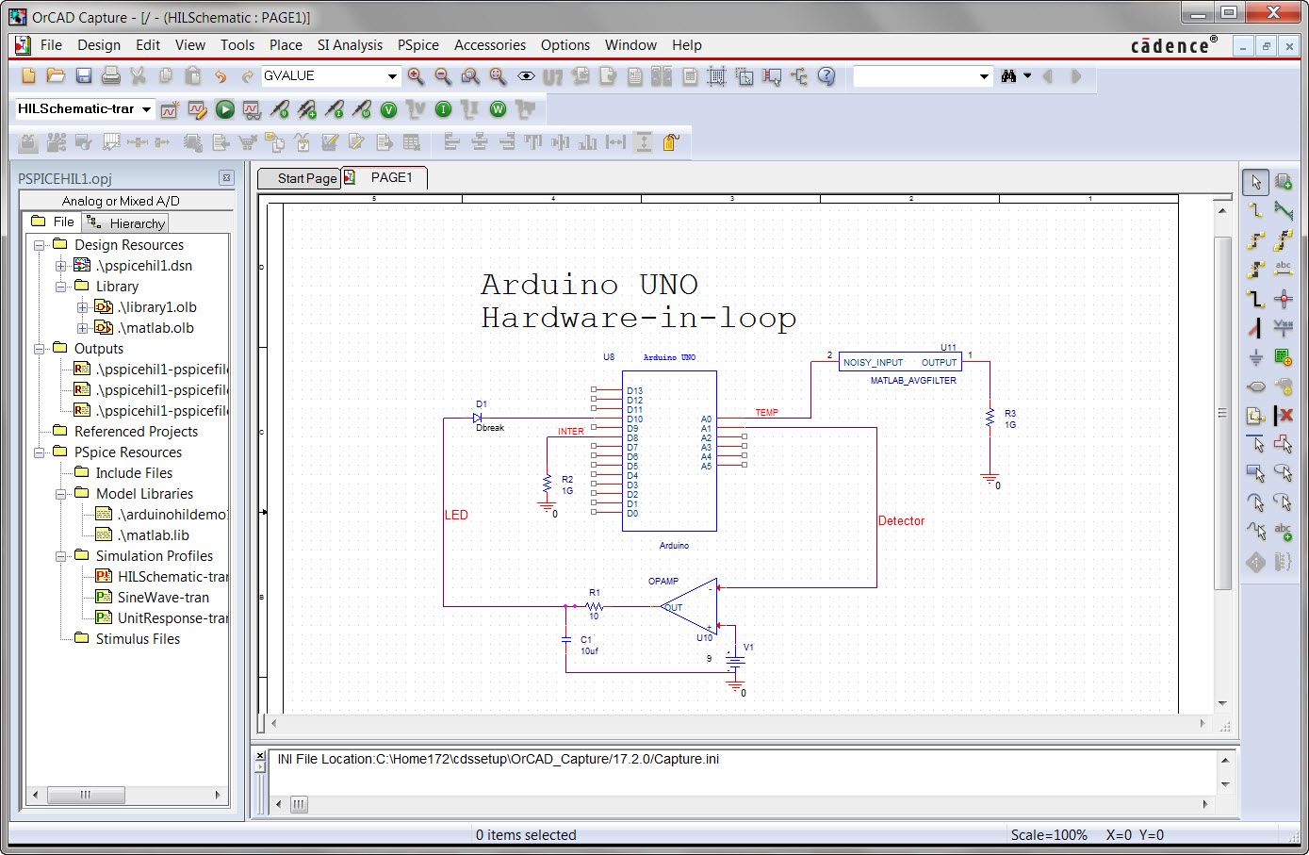Toggle bias current display (green I)
This screenshot has width=1309, height=855.
(x=443, y=109)
